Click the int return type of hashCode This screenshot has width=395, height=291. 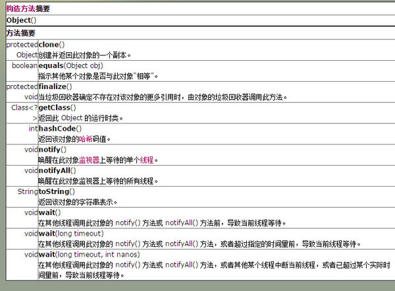(x=33, y=129)
